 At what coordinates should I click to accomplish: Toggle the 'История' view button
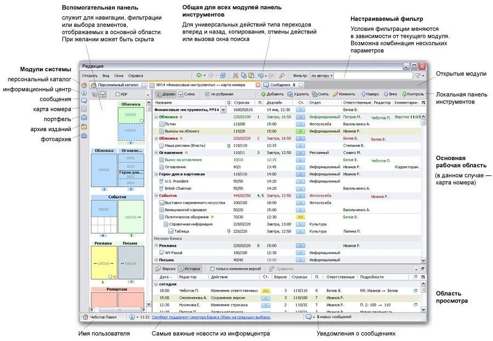190,269
